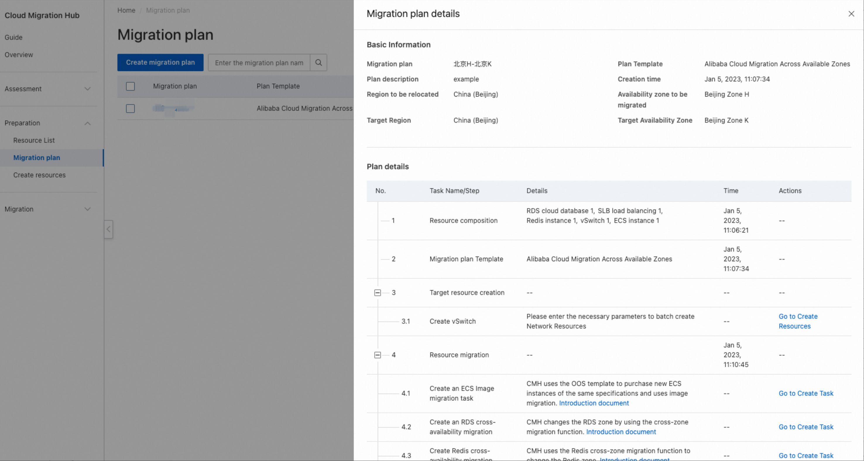The height and width of the screenshot is (461, 864).
Task: Open Guide in the sidebar
Action: (13, 37)
